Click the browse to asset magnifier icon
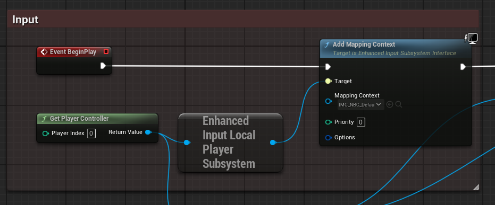 [x=398, y=104]
